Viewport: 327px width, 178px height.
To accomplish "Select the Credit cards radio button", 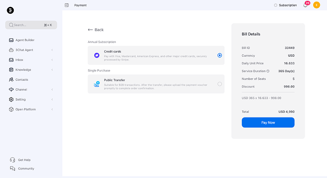I will (x=219, y=55).
